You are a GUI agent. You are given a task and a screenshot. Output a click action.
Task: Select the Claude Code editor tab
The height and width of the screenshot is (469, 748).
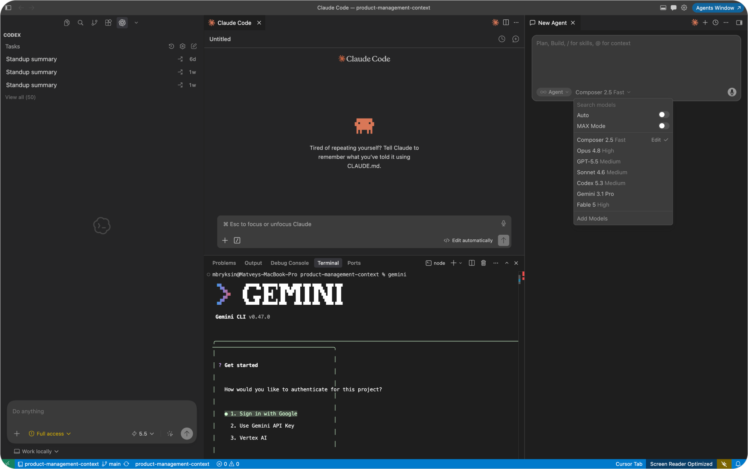(234, 23)
